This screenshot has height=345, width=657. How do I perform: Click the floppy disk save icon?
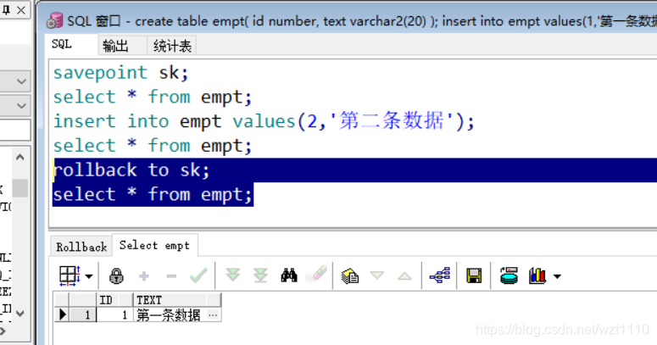click(x=474, y=275)
